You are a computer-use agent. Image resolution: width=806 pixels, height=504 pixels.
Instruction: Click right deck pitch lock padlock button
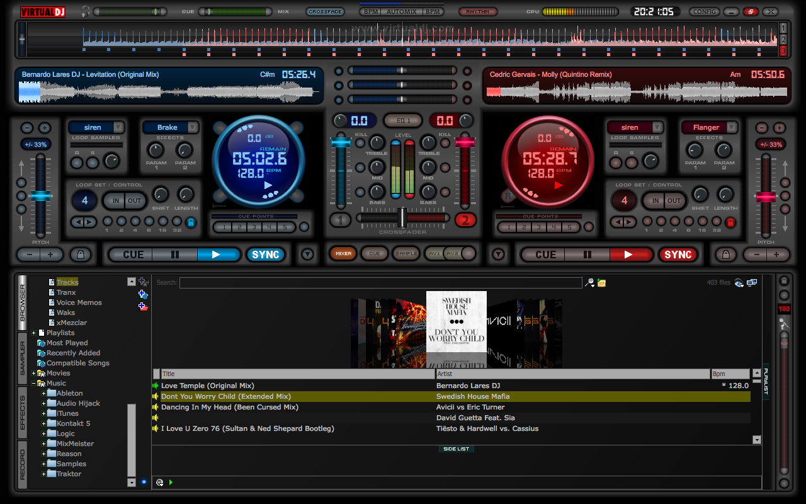click(x=725, y=255)
